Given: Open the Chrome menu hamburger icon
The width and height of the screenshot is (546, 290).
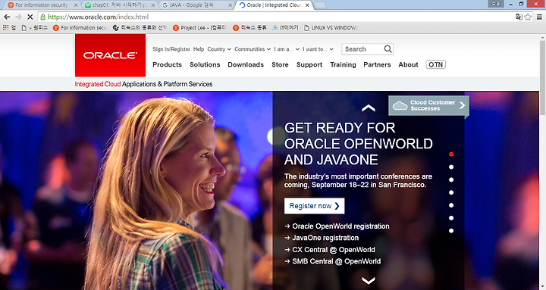Looking at the screenshot, I should tap(539, 17).
